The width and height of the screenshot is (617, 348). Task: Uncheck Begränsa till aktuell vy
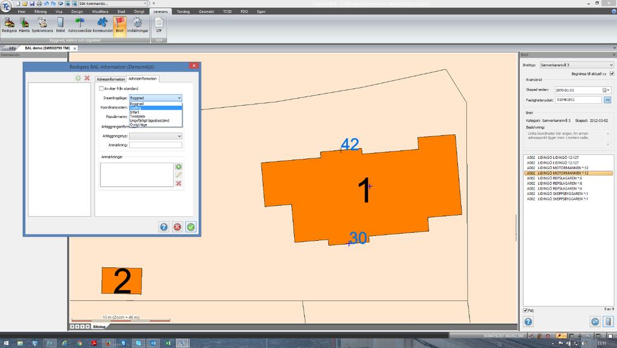(612, 73)
